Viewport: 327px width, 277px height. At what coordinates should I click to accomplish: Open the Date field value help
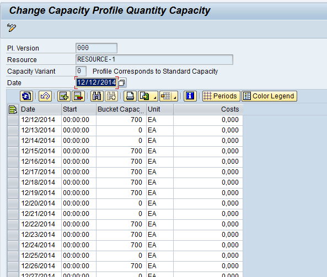coord(122,82)
